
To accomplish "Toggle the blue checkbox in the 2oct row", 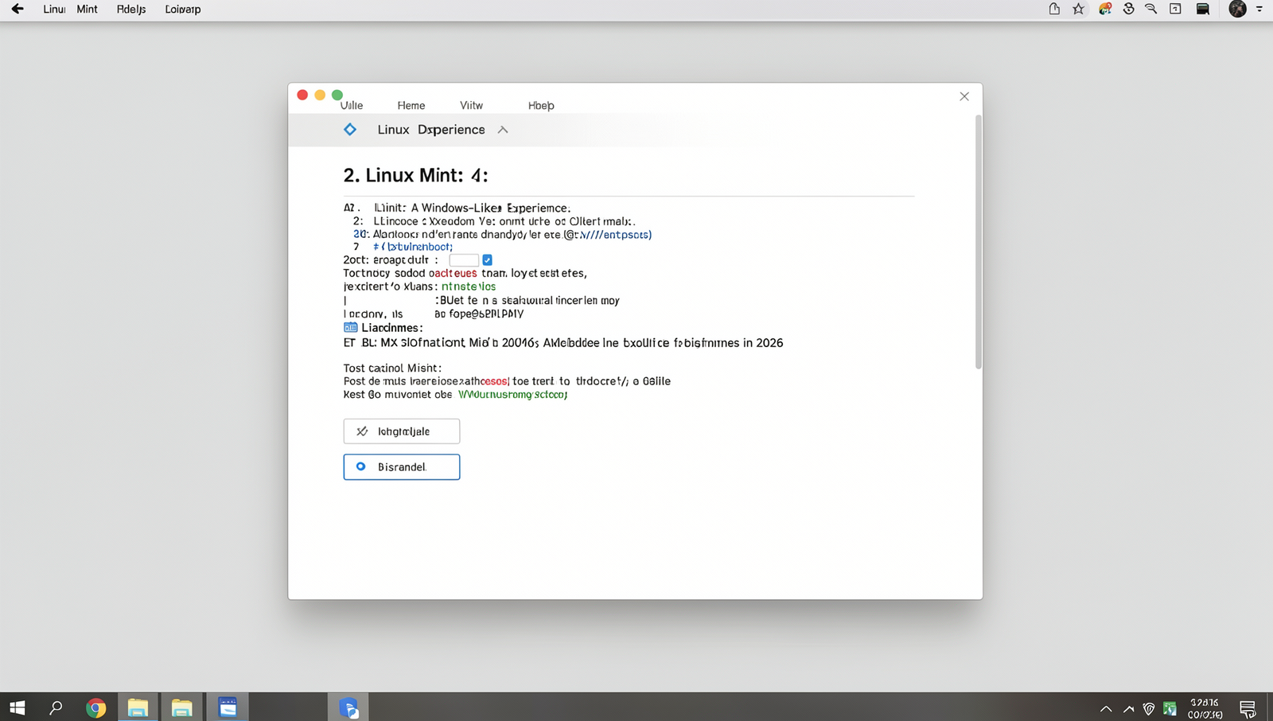I will [488, 260].
